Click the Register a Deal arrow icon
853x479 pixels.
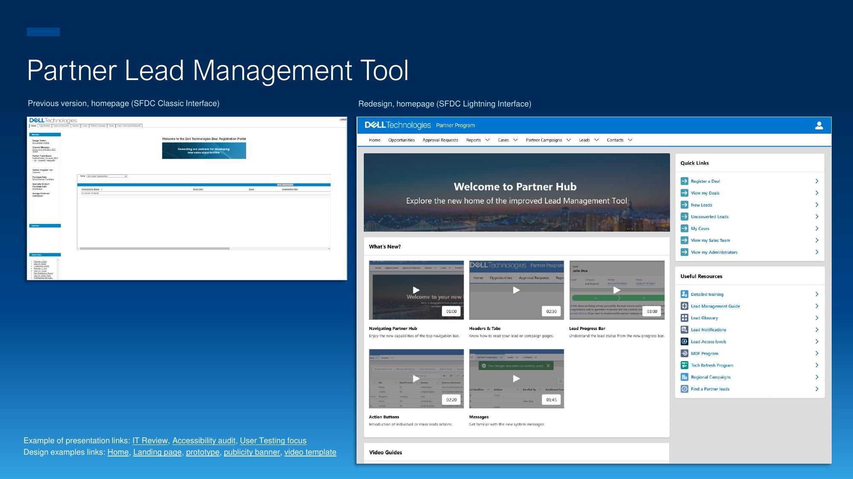(685, 181)
